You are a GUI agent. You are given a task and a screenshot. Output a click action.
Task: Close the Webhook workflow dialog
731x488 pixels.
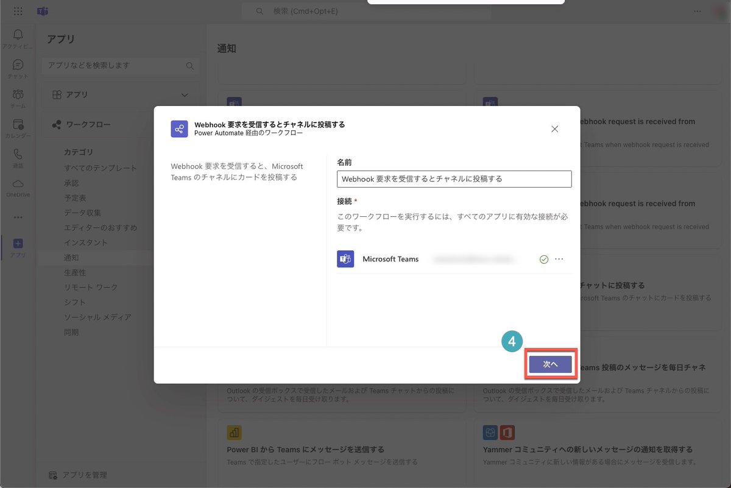554,129
